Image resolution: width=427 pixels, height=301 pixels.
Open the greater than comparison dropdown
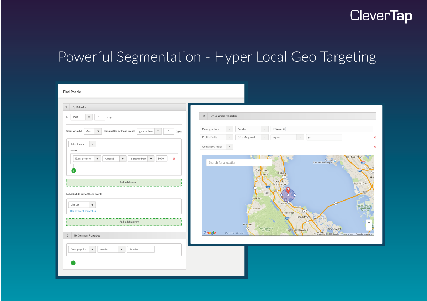point(149,131)
